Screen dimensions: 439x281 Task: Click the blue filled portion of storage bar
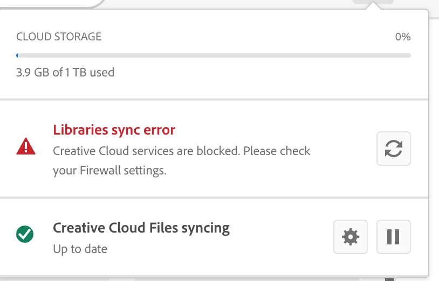click(x=17, y=55)
